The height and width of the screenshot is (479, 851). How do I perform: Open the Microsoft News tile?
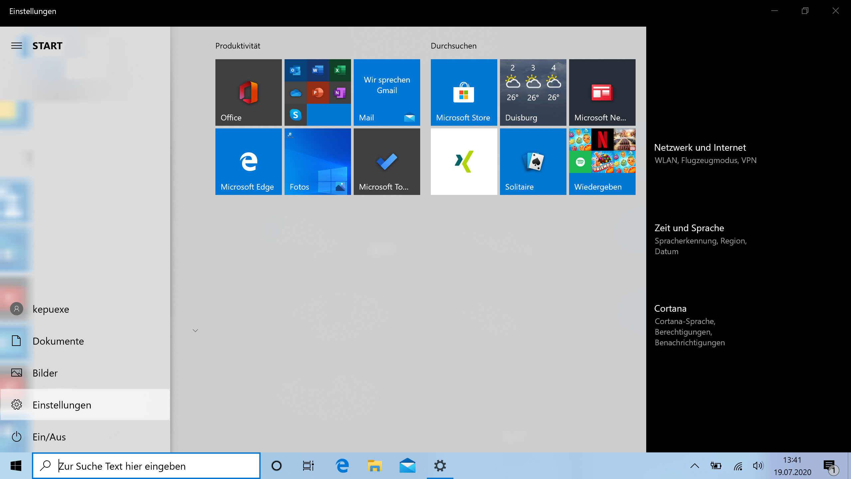pos(602,92)
